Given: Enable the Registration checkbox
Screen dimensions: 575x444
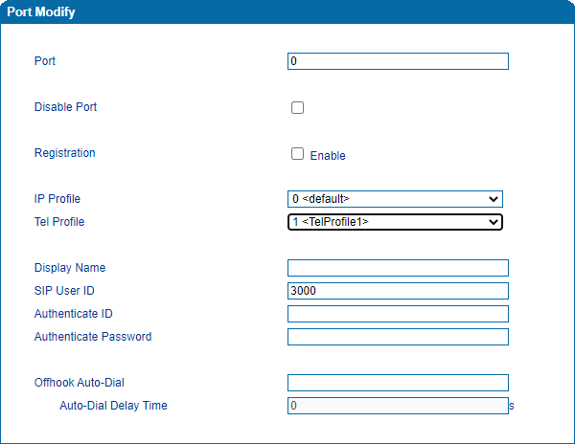Looking at the screenshot, I should (297, 154).
